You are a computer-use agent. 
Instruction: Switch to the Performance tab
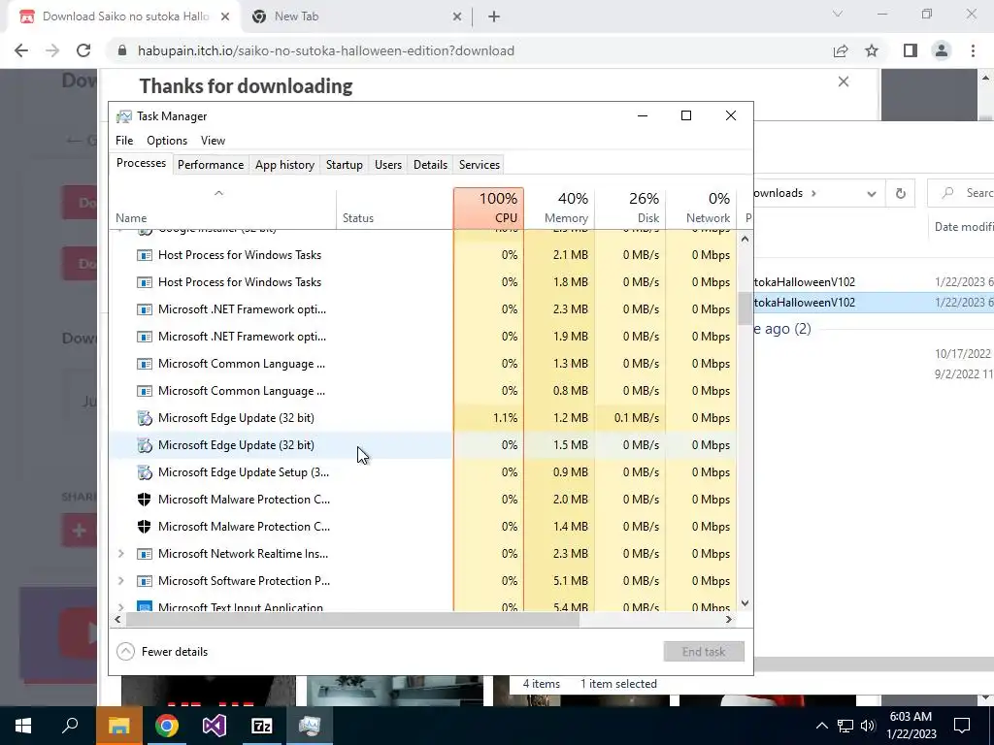211,165
